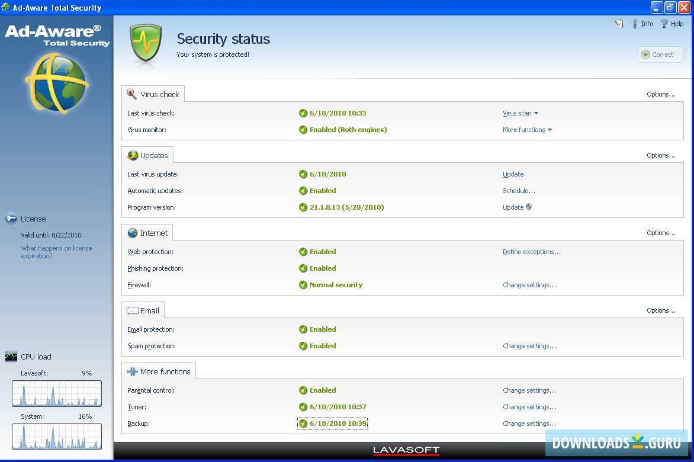
Task: Click 'Enabled (Both engines)' status text
Action: (348, 130)
